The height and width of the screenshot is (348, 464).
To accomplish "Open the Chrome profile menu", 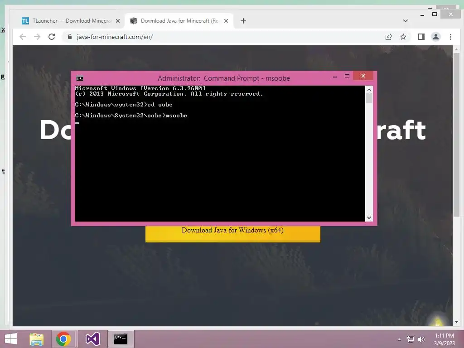I will tap(436, 37).
